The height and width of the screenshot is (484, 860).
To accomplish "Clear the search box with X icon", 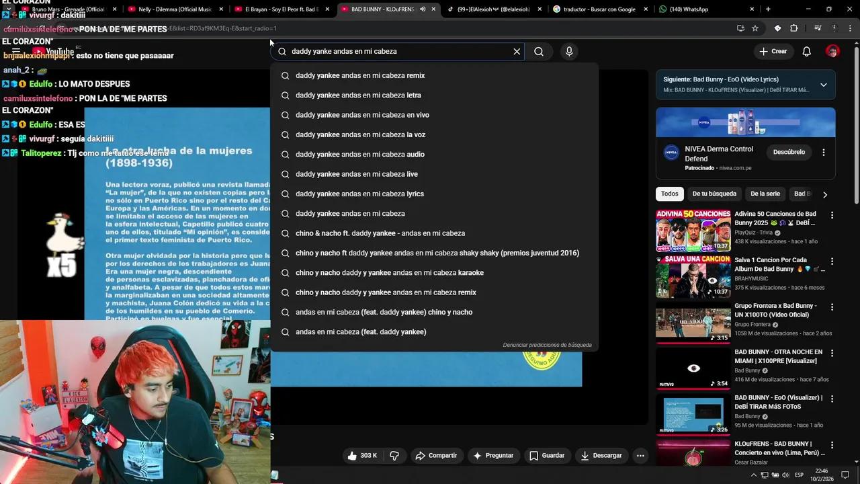I will (x=517, y=51).
